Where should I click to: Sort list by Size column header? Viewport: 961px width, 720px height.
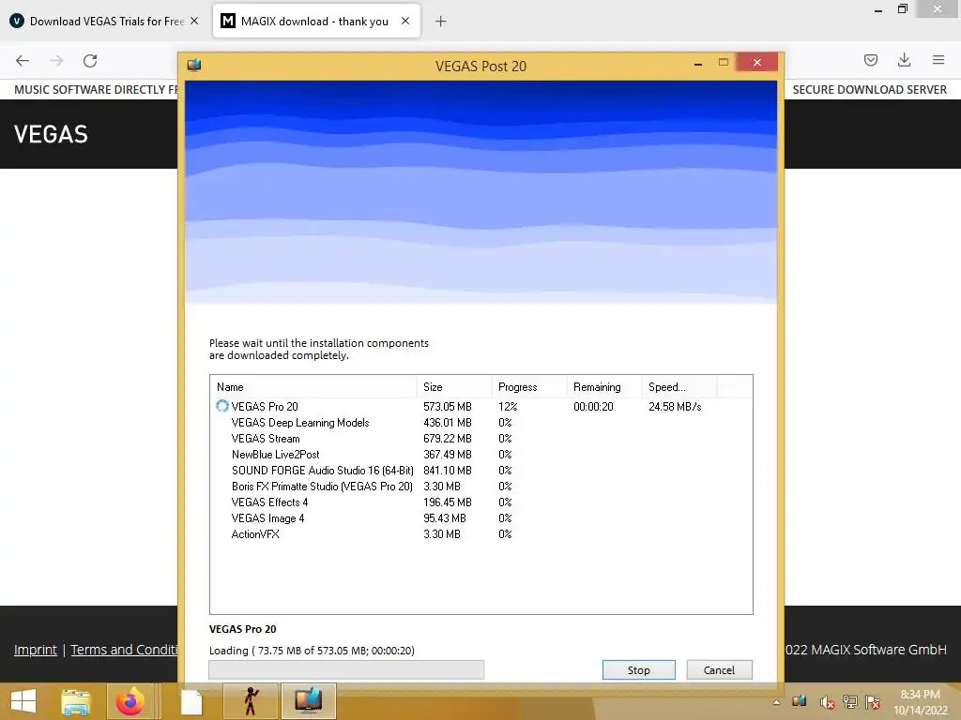pos(454,387)
